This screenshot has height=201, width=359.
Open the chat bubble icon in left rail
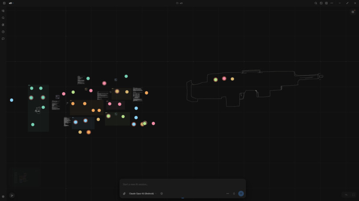pyautogui.click(x=3, y=39)
